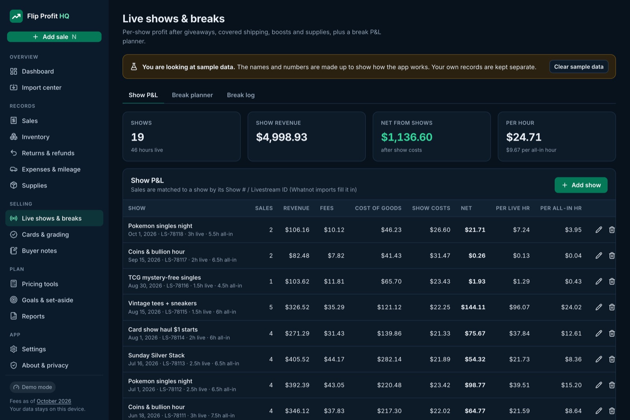The height and width of the screenshot is (420, 630).
Task: Open Buyer notes
Action: click(54, 251)
